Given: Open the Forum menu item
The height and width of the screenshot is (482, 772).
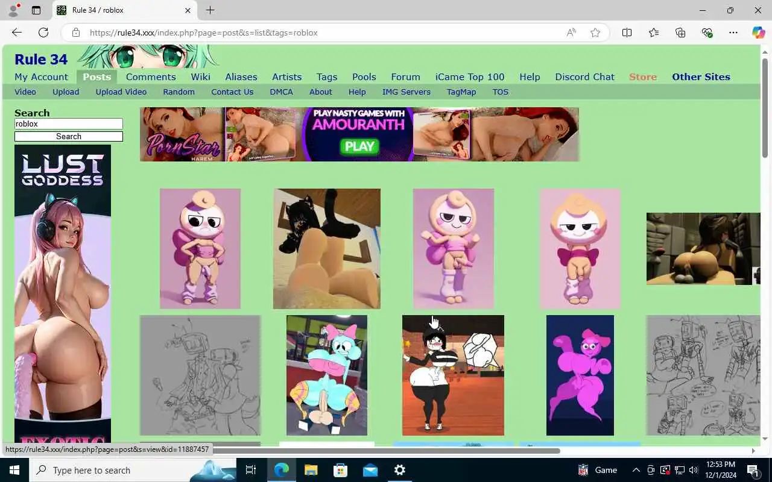Looking at the screenshot, I should [x=406, y=77].
